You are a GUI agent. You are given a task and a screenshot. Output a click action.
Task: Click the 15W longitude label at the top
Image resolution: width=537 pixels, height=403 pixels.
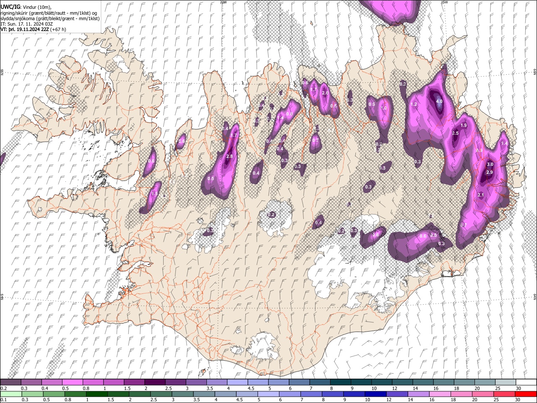444,2
